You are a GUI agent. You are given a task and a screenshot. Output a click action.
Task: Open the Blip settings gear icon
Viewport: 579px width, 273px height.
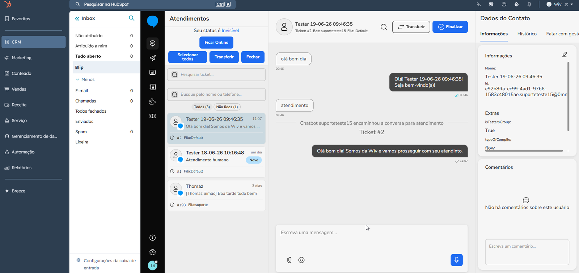(153, 252)
